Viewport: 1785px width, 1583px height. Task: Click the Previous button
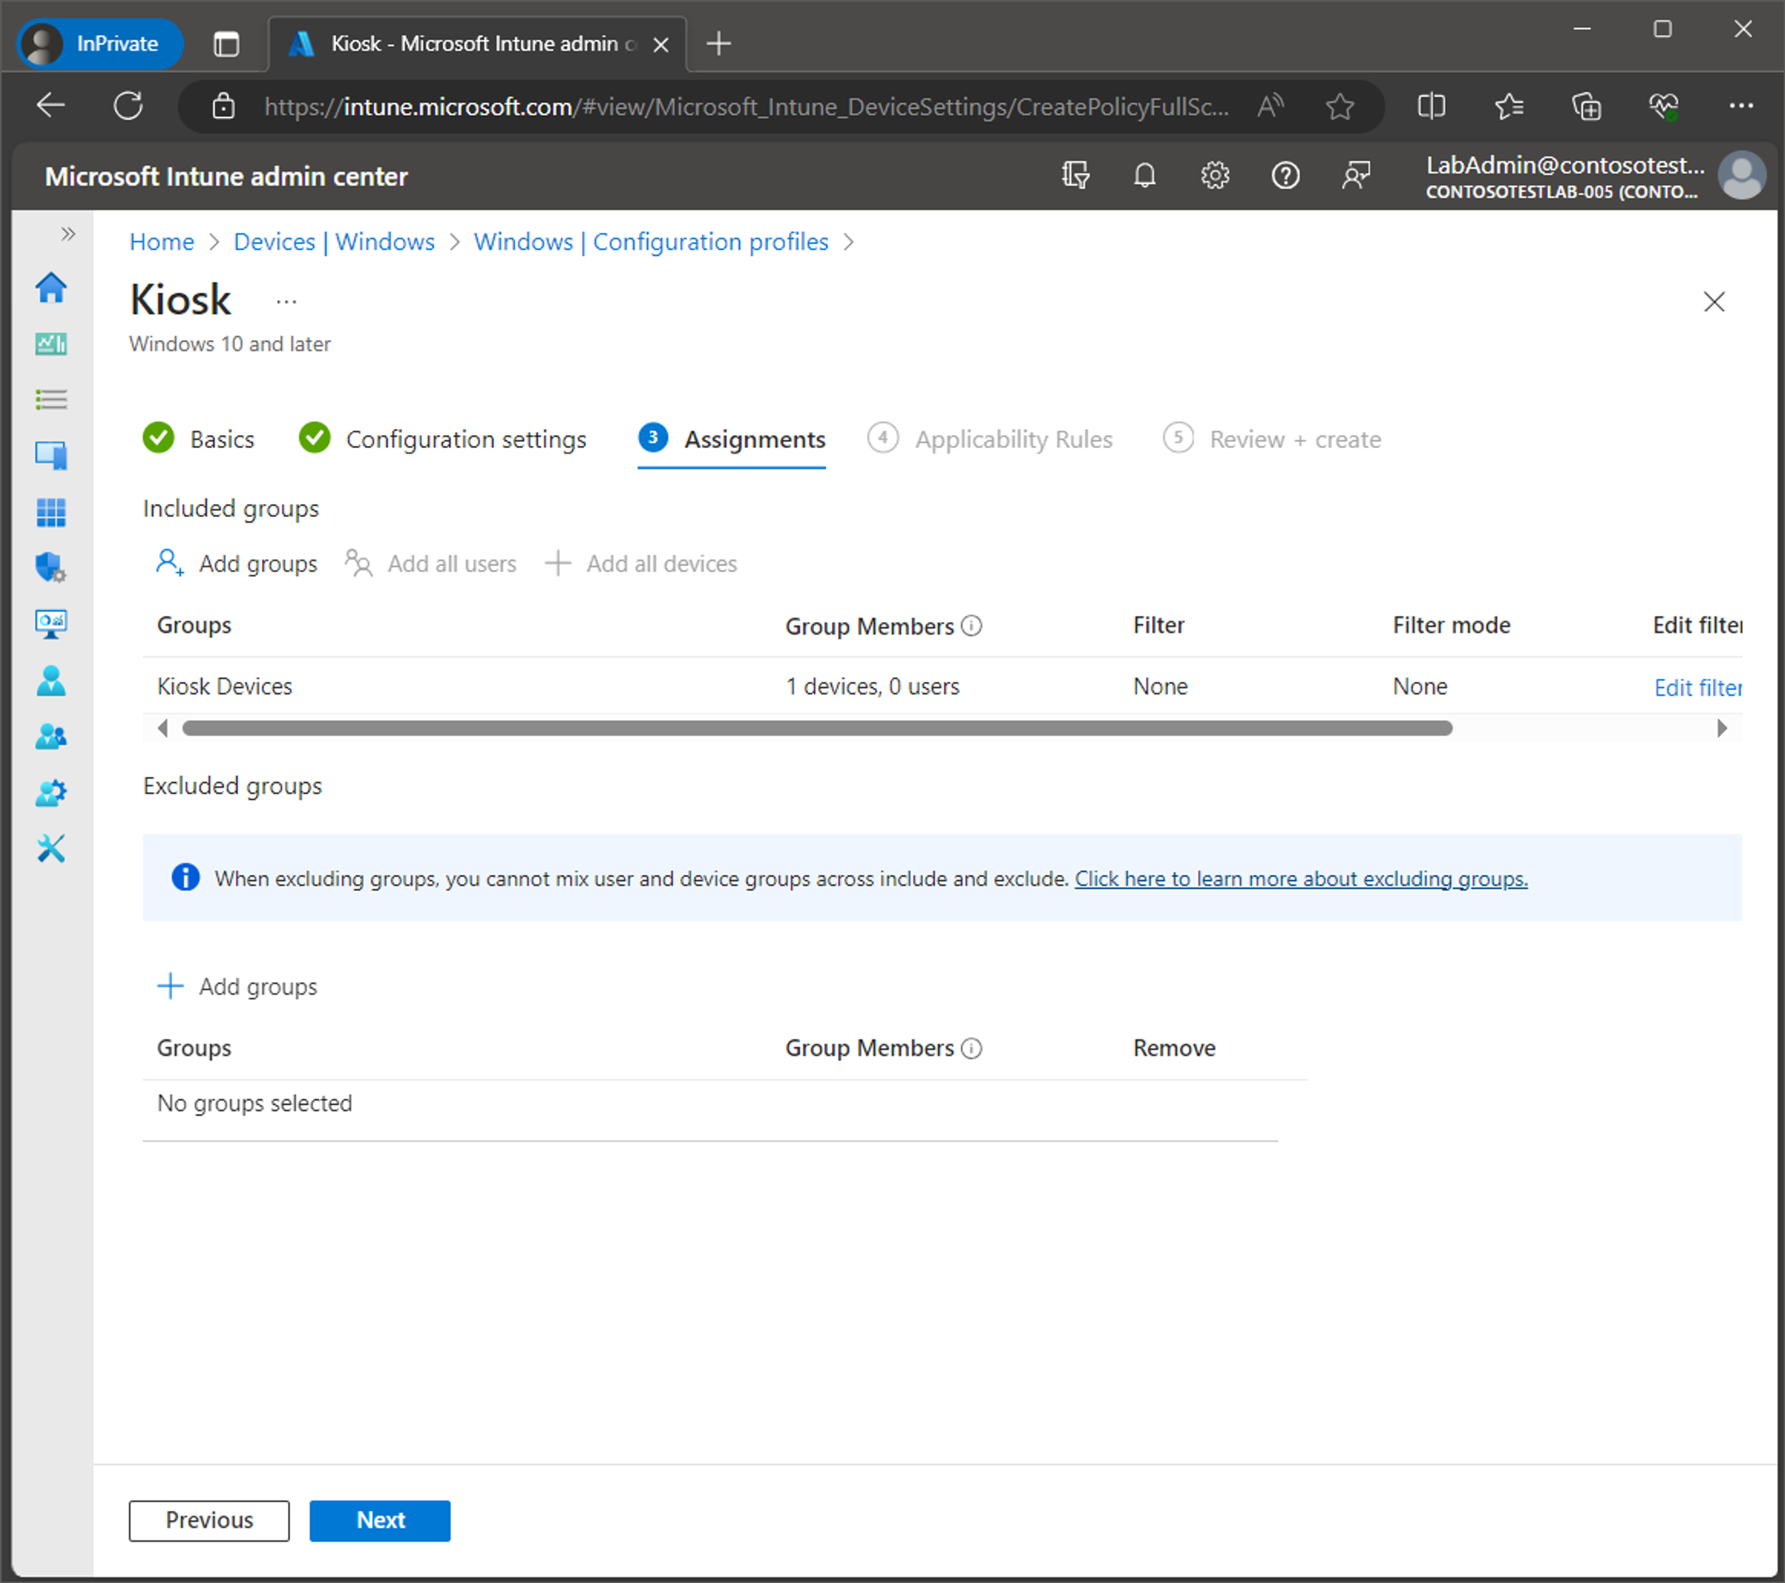pos(209,1520)
